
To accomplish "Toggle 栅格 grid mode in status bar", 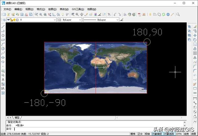I will pyautogui.click(x=133, y=134).
